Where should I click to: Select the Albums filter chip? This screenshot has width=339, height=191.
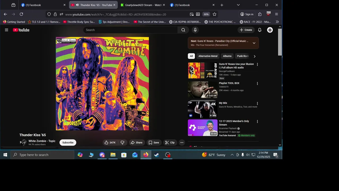coord(227,56)
